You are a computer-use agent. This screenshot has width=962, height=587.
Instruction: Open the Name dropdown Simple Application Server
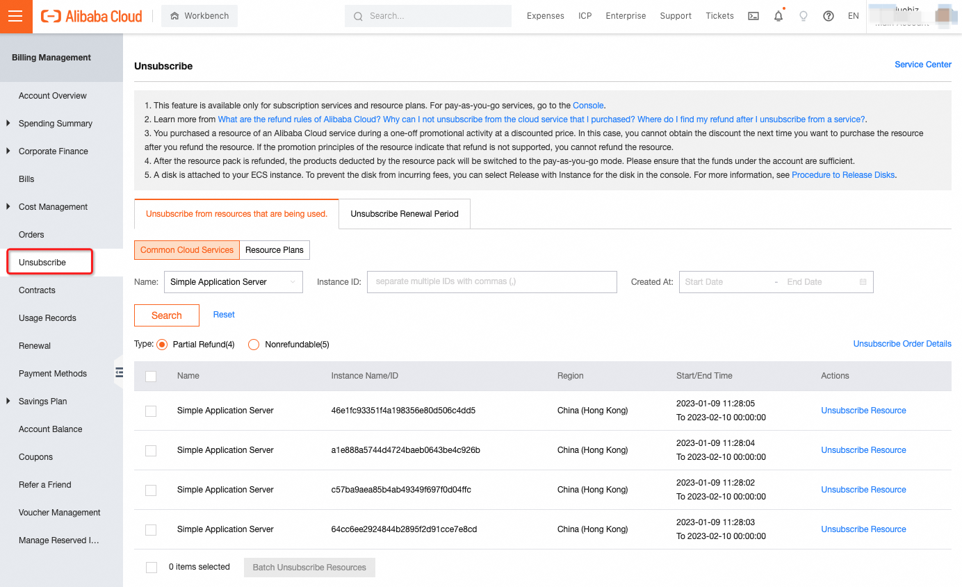point(234,282)
